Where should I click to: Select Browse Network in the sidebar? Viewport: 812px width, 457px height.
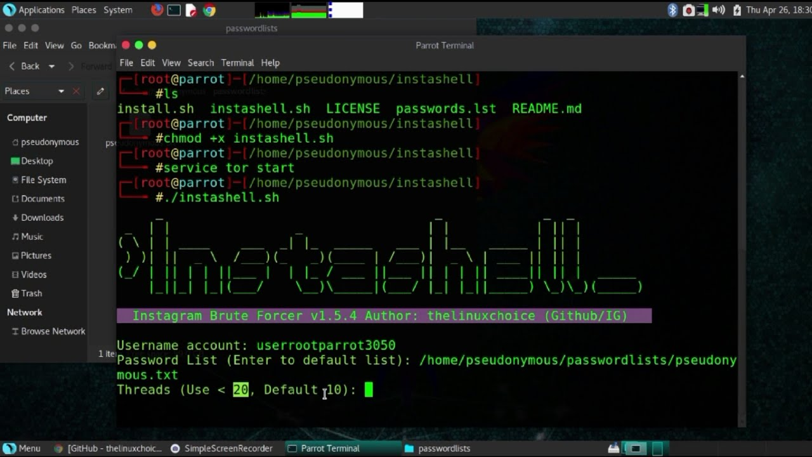pyautogui.click(x=48, y=331)
